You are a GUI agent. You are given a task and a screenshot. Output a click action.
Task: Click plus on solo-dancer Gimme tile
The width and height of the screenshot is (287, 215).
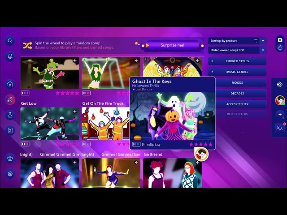coord(136,163)
